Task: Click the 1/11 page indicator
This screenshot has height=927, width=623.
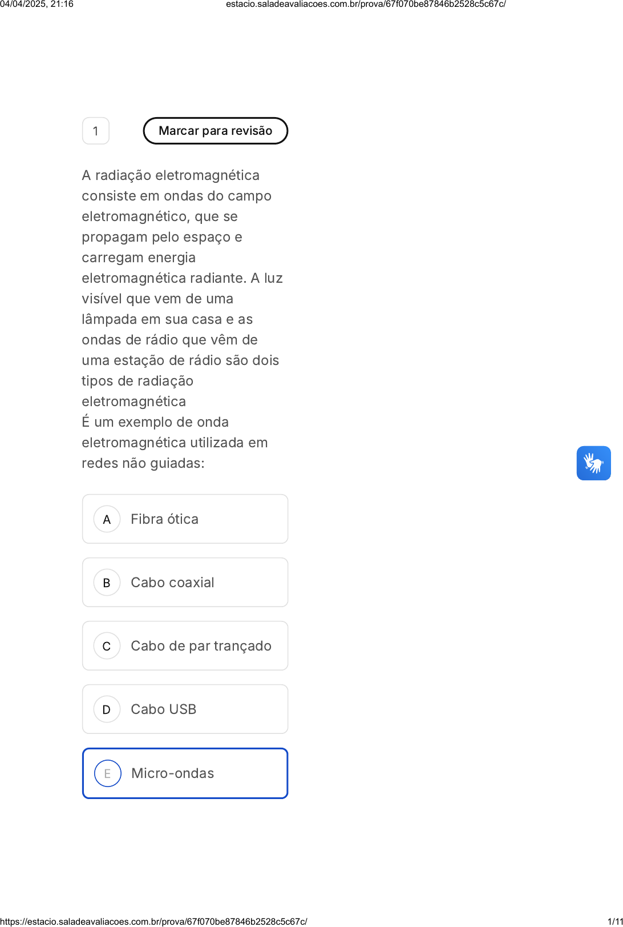Action: tap(615, 921)
